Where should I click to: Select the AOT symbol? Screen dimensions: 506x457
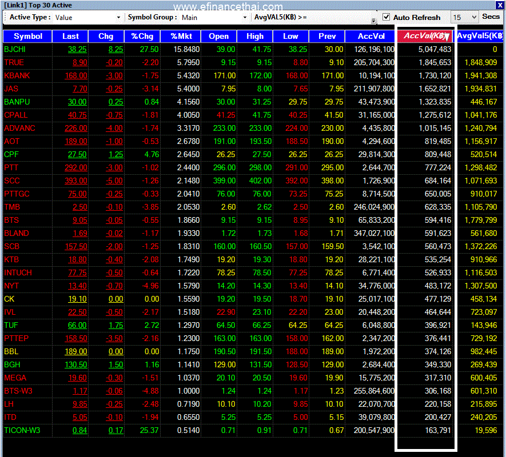(x=12, y=141)
